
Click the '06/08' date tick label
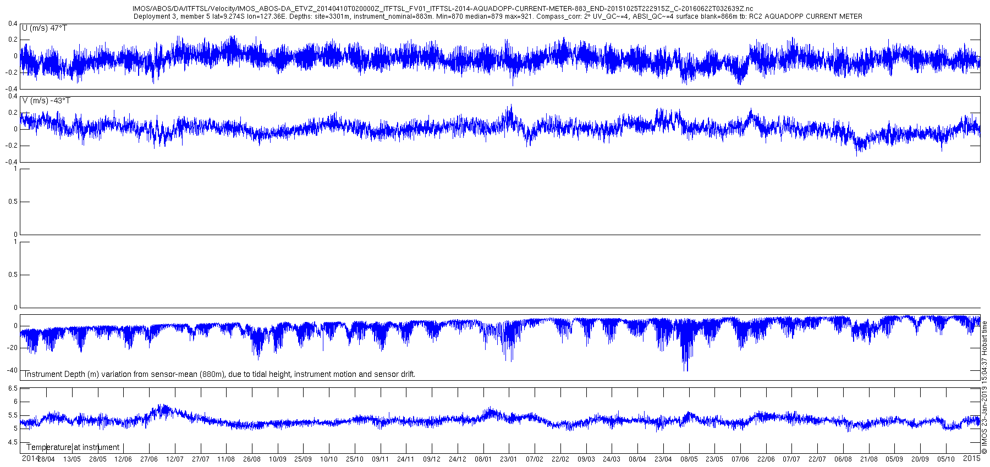843,459
